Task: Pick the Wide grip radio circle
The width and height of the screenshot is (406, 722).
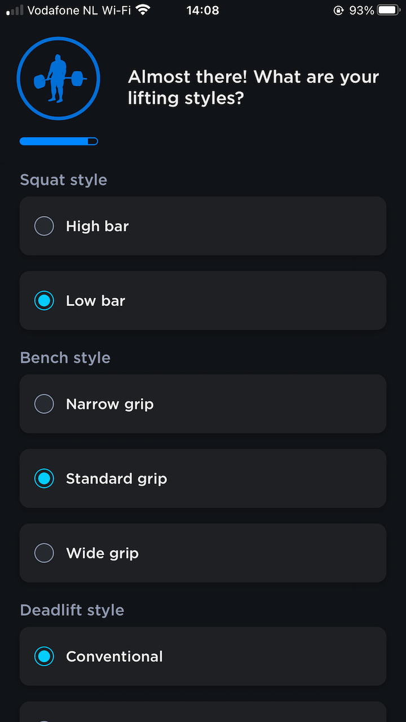Action: pyautogui.click(x=44, y=553)
